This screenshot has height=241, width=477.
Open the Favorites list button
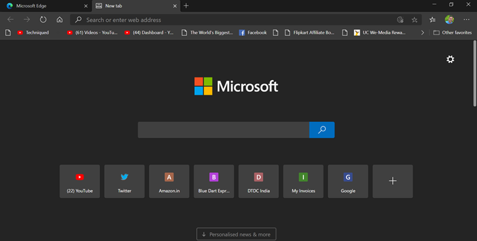pyautogui.click(x=432, y=20)
